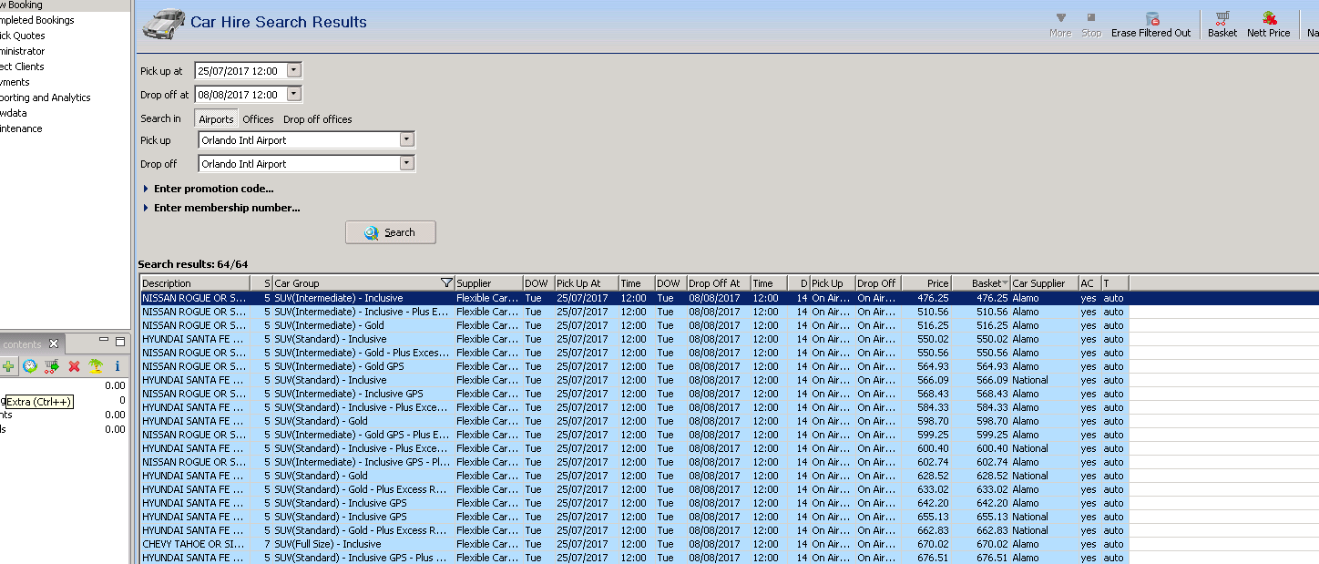Select row SUV(Standard) - Inclusive at 550.02
The image size is (1319, 564).
634,339
